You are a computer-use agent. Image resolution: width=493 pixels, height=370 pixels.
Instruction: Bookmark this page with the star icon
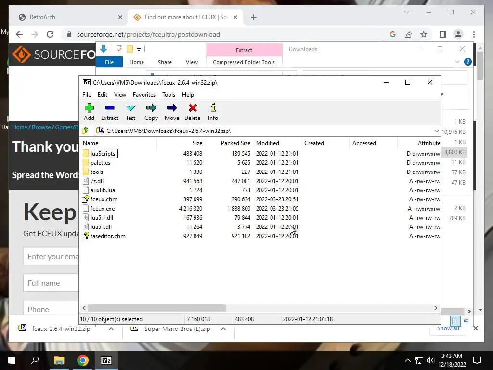[x=424, y=34]
